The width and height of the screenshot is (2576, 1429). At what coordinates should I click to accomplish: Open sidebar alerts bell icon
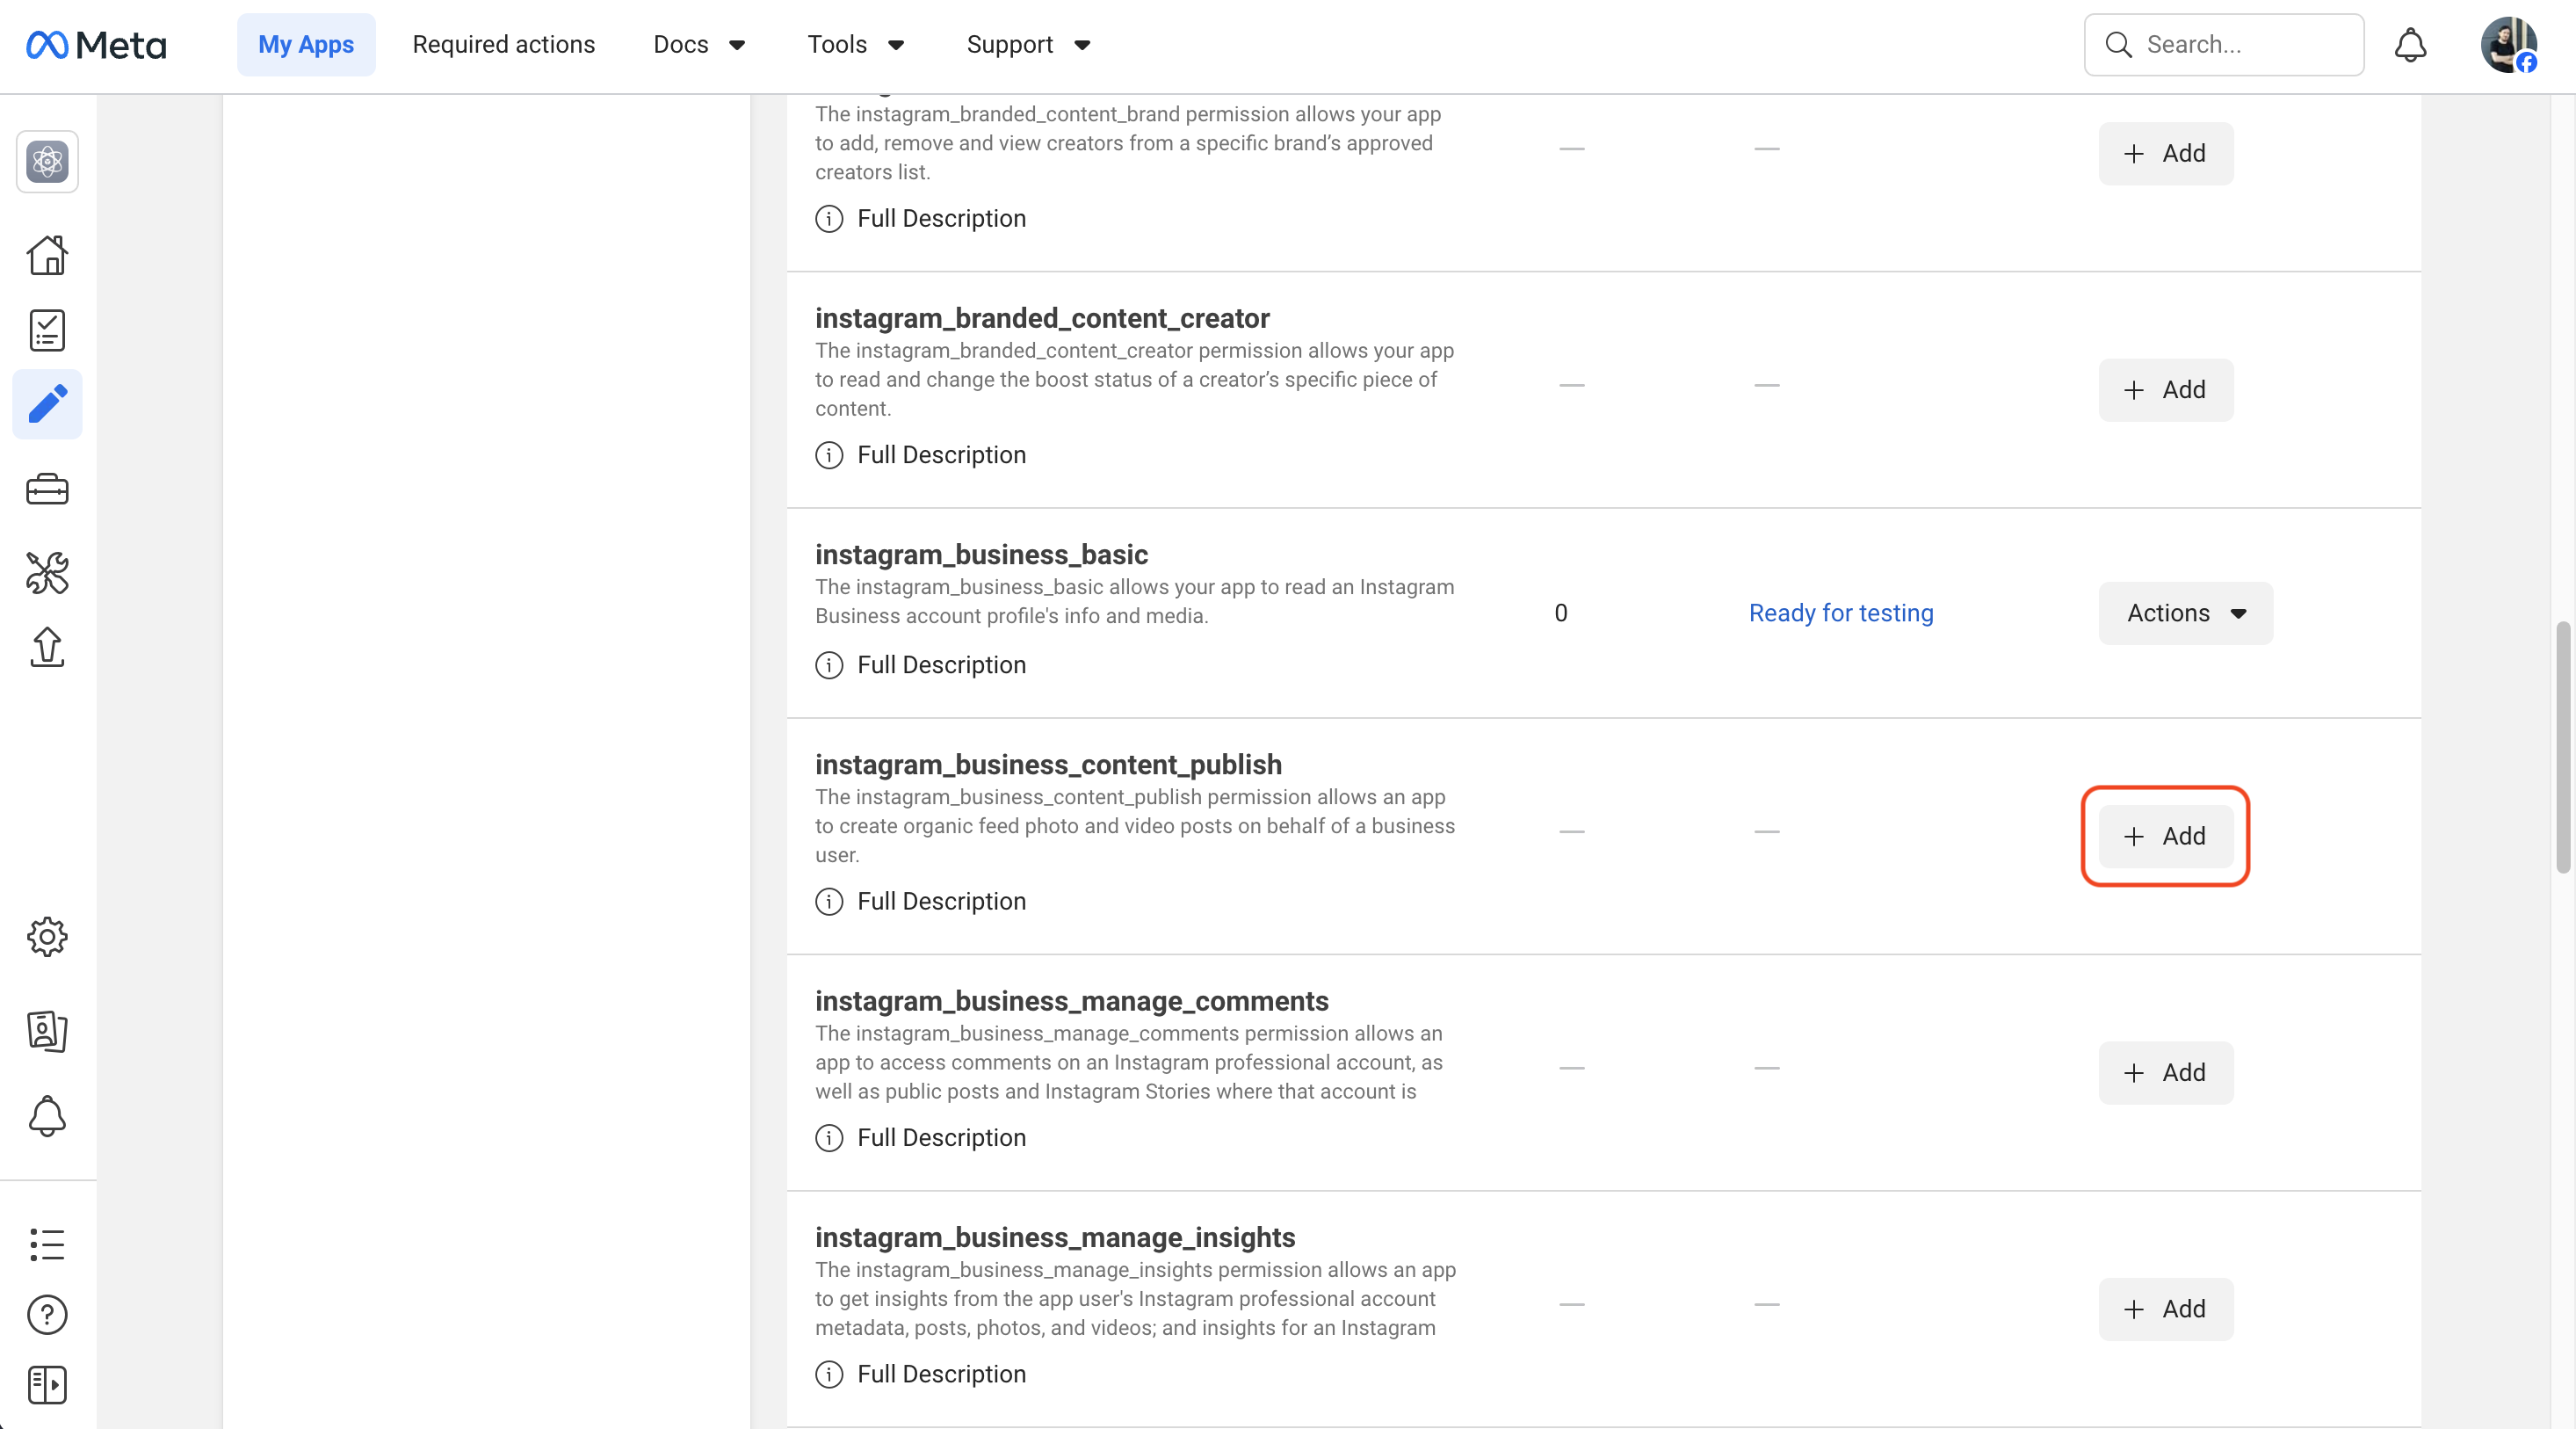coord(47,1115)
